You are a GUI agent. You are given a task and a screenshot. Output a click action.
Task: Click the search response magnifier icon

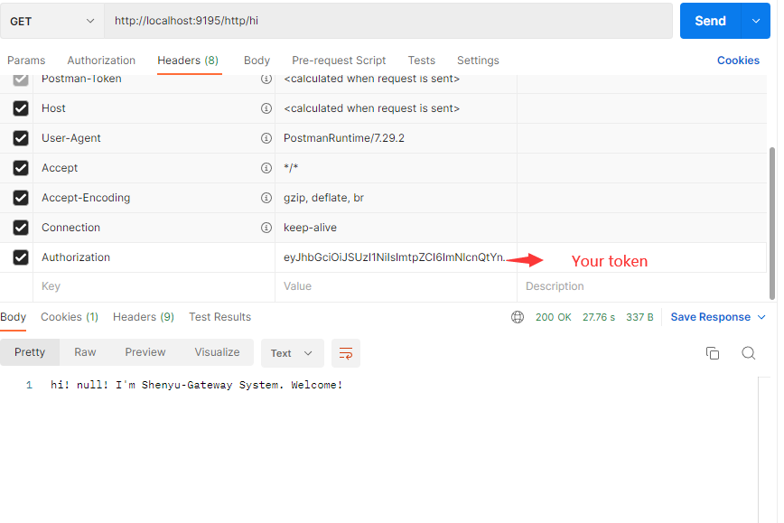coord(748,353)
